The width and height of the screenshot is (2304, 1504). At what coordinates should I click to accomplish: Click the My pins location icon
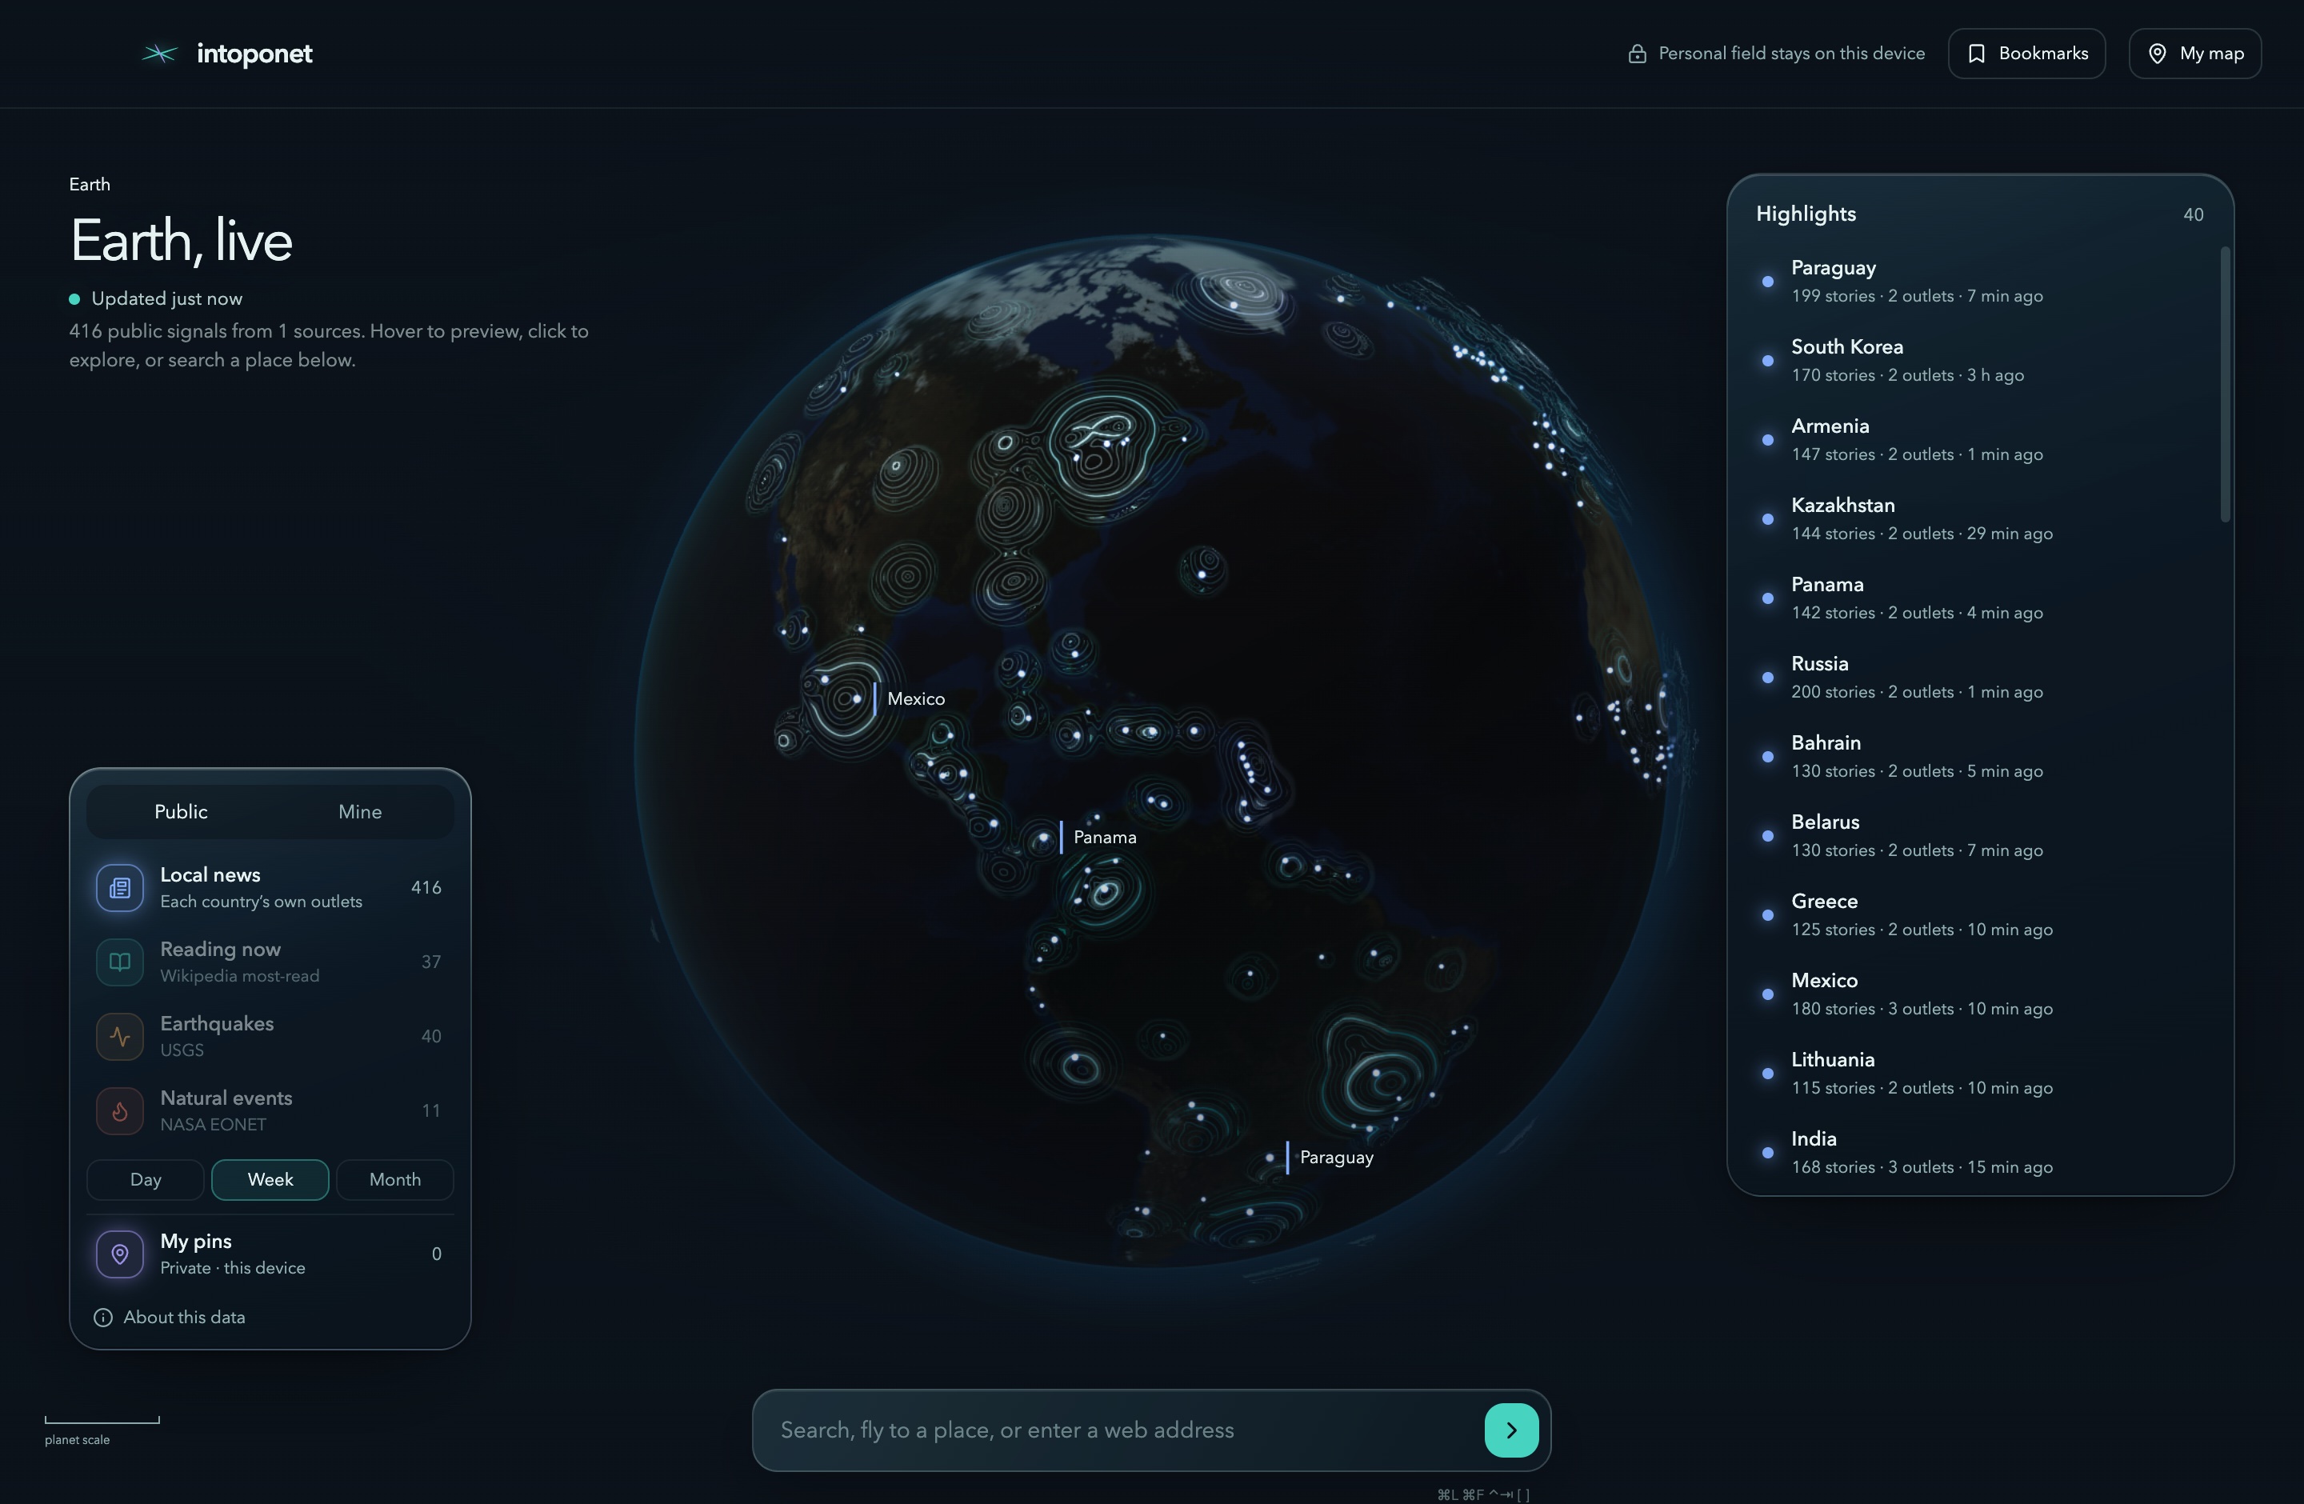[x=120, y=1254]
